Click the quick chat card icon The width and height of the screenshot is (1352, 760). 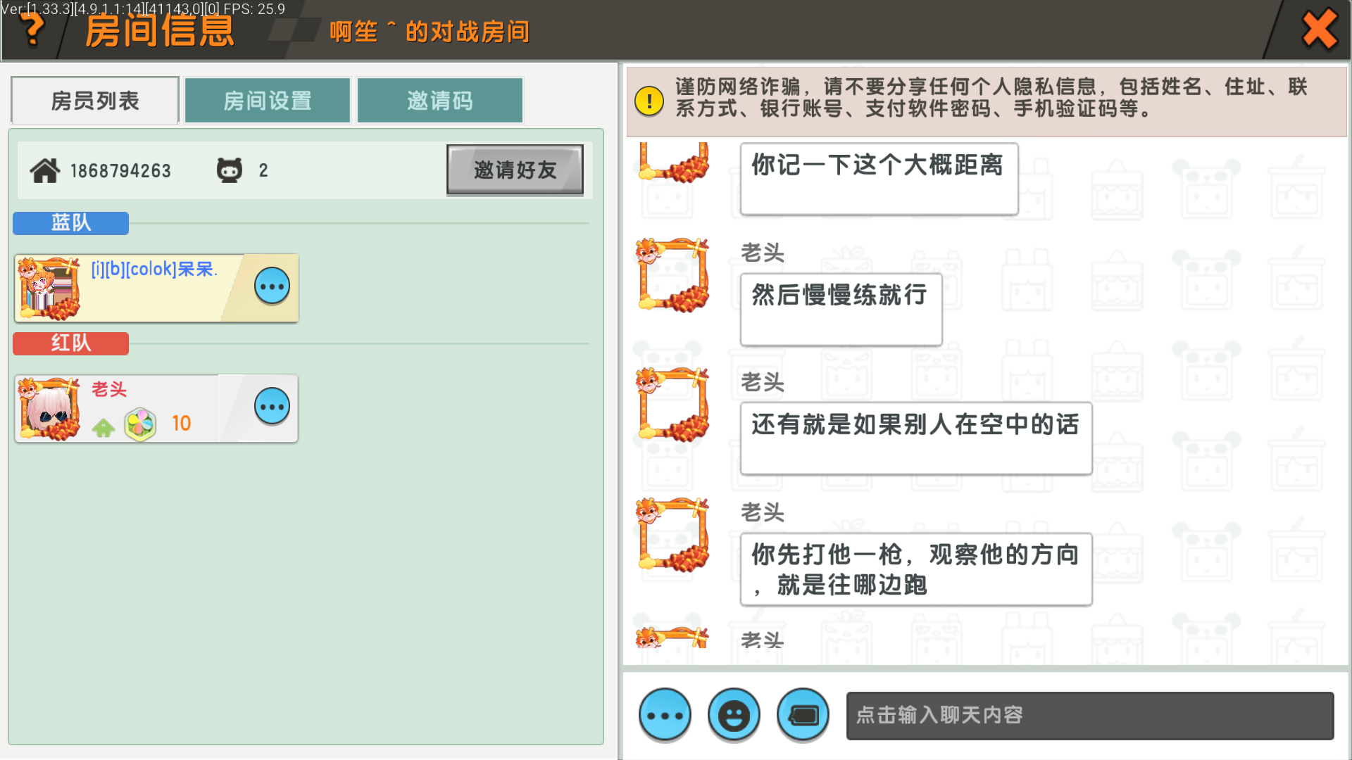[803, 716]
